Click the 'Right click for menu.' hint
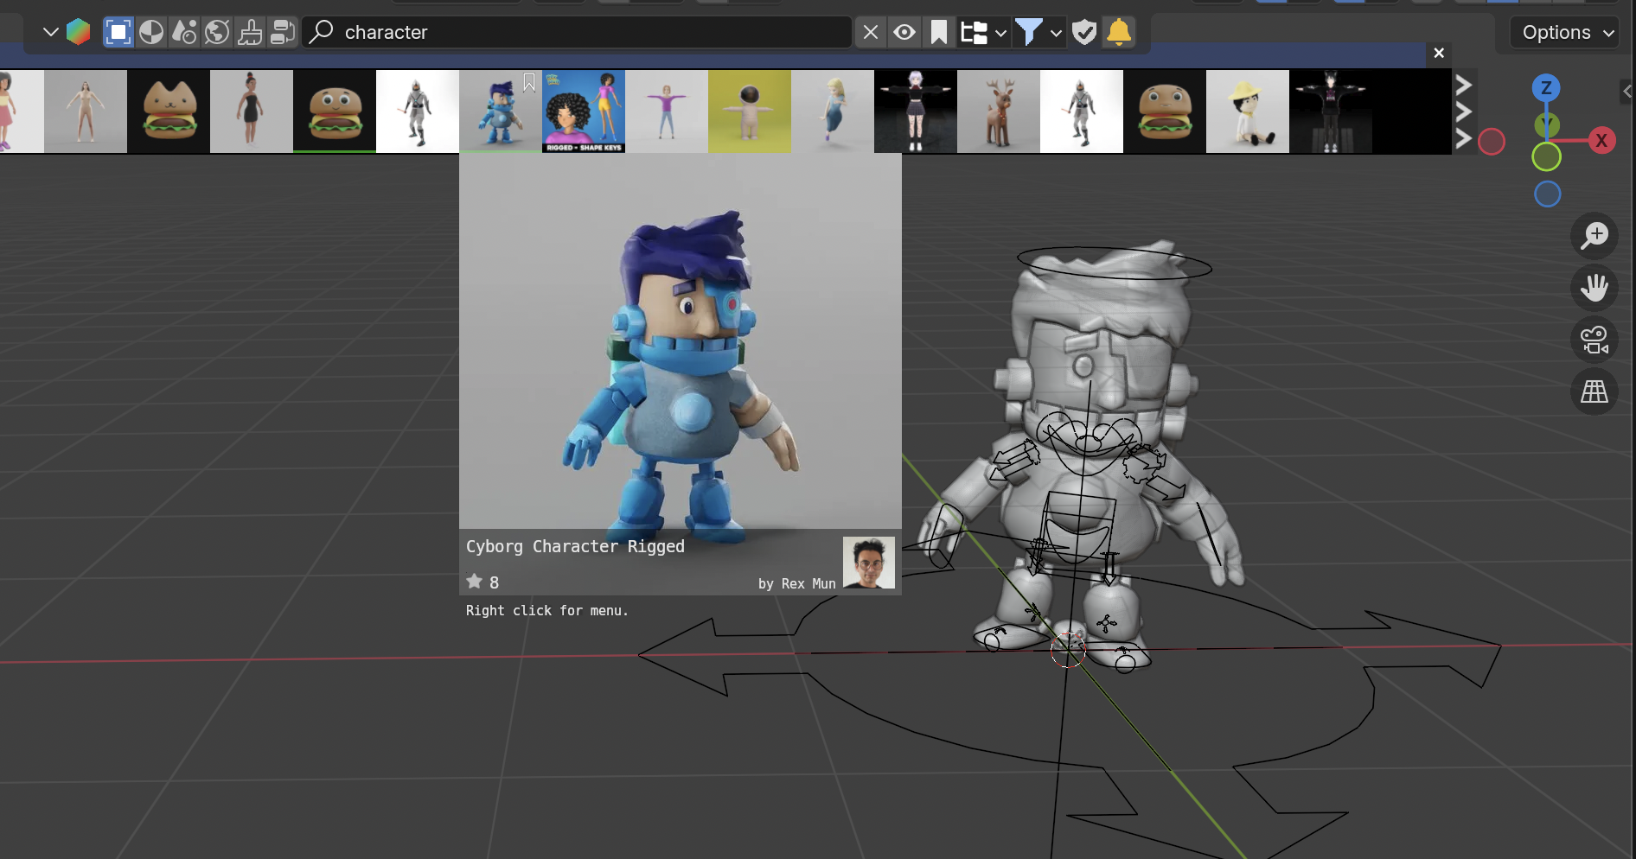1636x859 pixels. (x=547, y=611)
